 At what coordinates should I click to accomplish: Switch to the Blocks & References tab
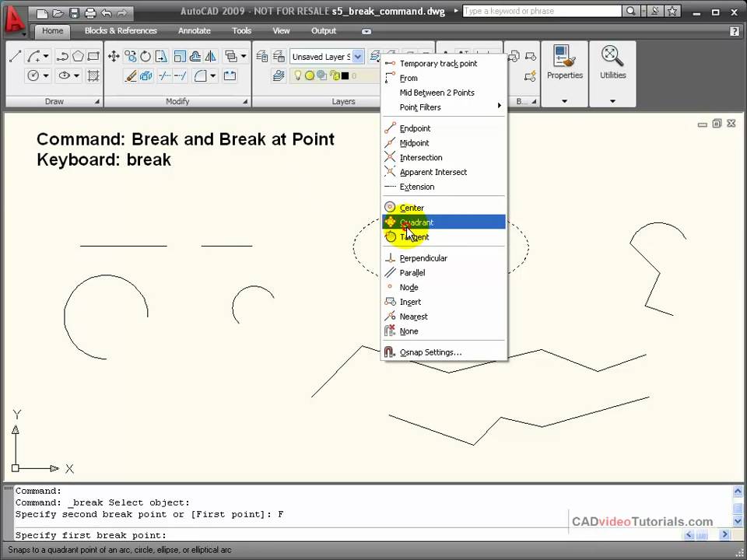point(121,30)
